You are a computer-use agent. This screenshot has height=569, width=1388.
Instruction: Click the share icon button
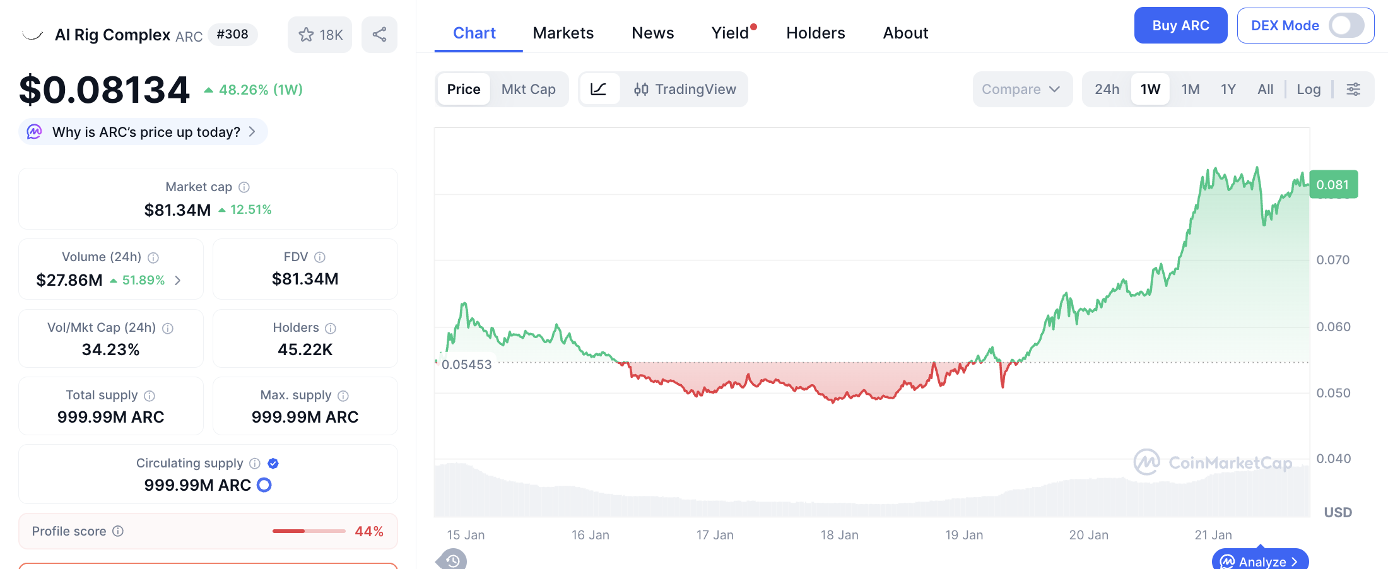click(x=379, y=35)
